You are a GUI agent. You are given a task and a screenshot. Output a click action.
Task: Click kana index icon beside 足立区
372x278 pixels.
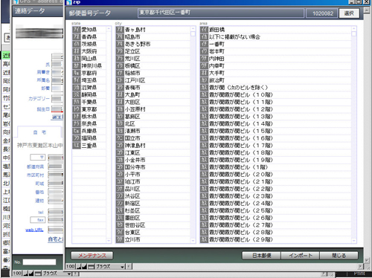tap(120, 51)
